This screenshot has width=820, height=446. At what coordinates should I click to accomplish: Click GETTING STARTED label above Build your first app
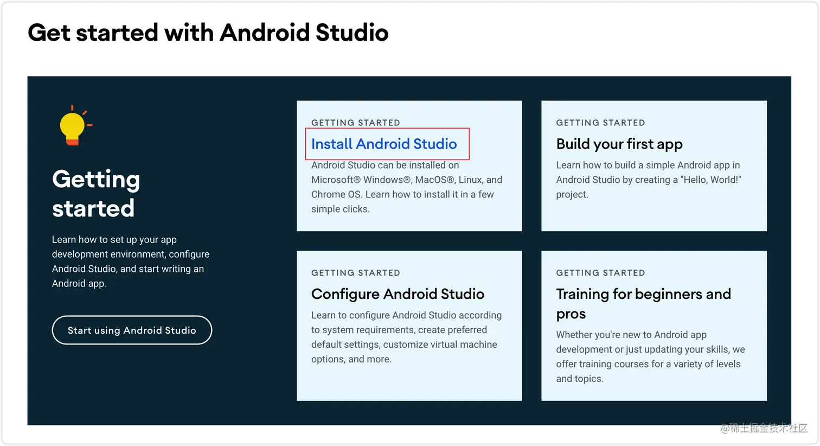point(600,123)
